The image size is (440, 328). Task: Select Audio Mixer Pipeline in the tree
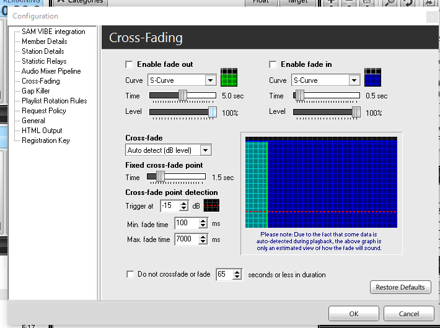pyautogui.click(x=51, y=71)
